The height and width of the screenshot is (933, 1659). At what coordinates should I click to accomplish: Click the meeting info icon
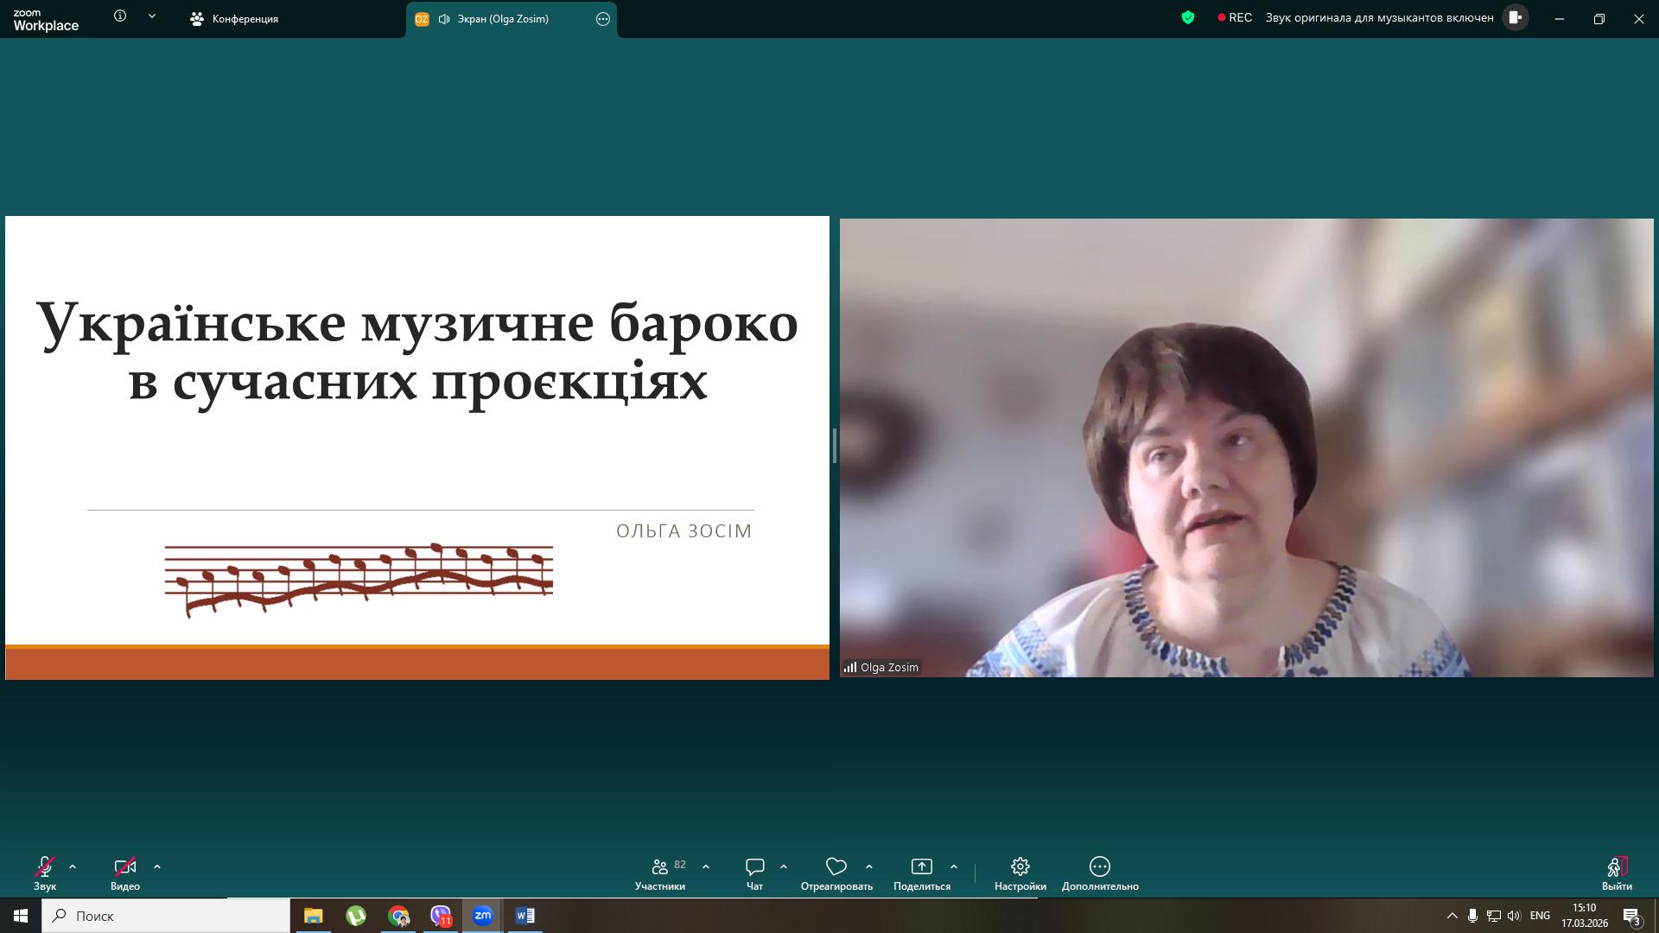point(120,16)
